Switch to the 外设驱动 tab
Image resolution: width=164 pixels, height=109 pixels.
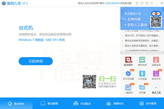point(82,104)
